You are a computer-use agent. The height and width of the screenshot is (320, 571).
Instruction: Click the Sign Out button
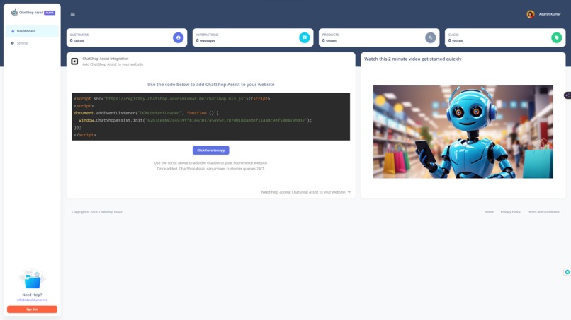pos(32,309)
